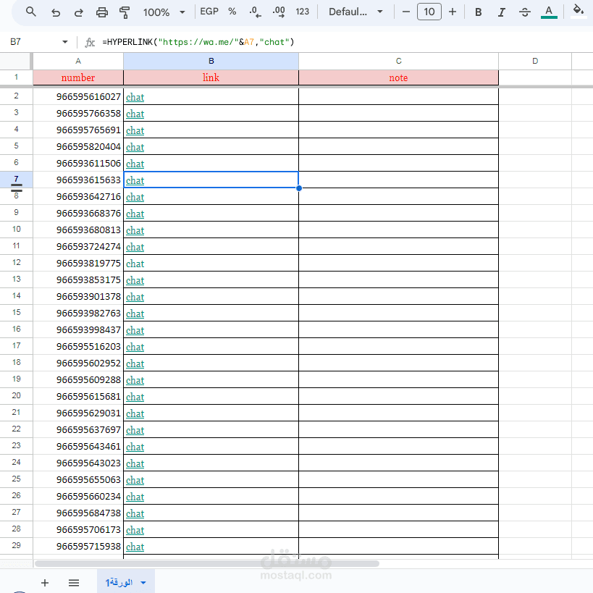Select cell with number 966595616027

[78, 96]
